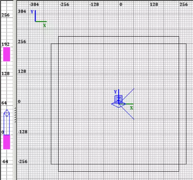This screenshot has height=180, width=193.
Task: Click top edge of the taller brush outline
Action: point(118,36)
